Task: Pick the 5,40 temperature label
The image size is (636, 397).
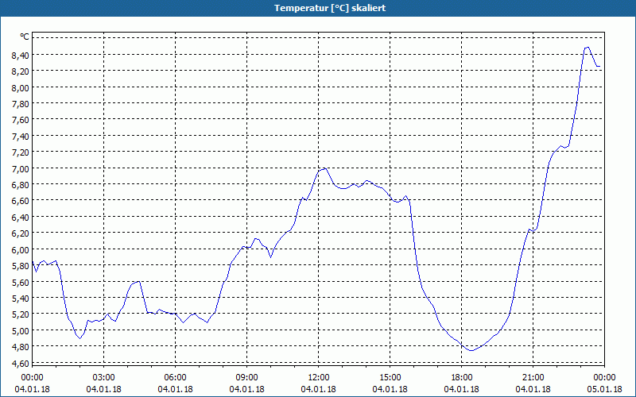Action: click(21, 299)
